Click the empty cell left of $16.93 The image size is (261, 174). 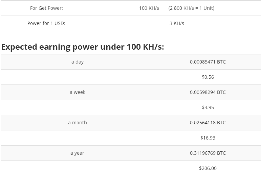click(78, 138)
